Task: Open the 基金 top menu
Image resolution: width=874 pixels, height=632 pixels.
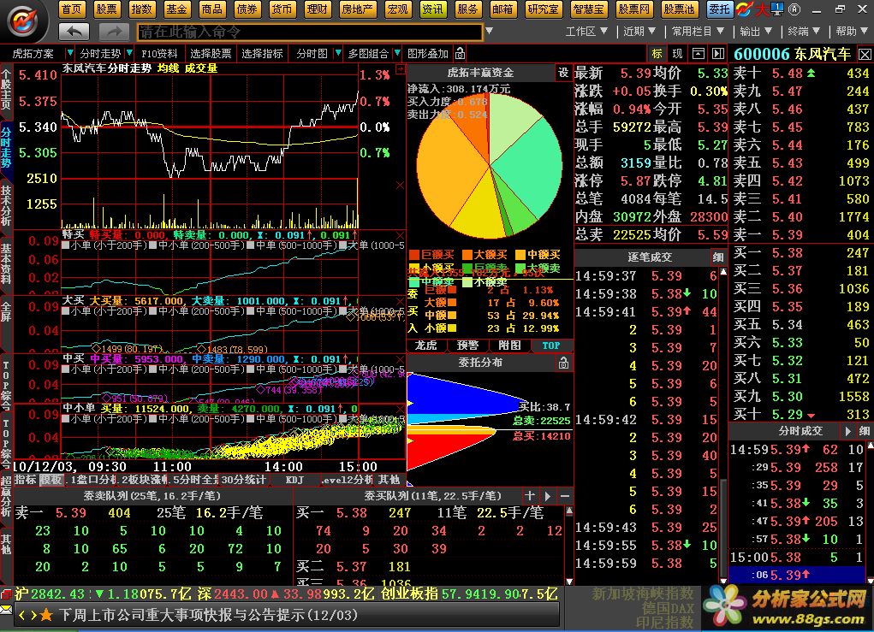Action: 176,9
